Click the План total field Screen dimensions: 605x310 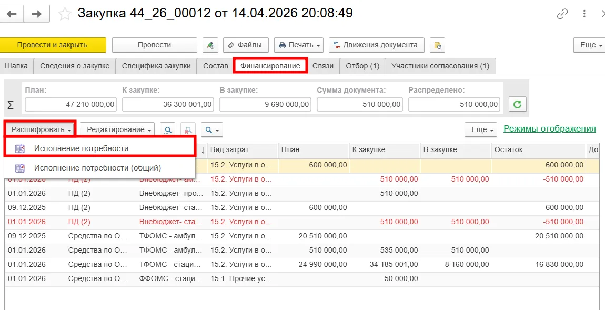click(x=70, y=104)
